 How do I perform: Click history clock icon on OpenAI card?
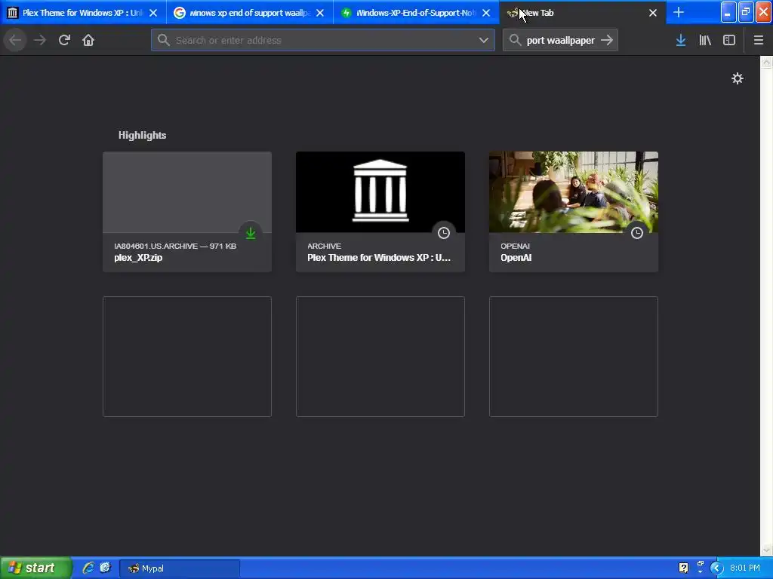637,233
